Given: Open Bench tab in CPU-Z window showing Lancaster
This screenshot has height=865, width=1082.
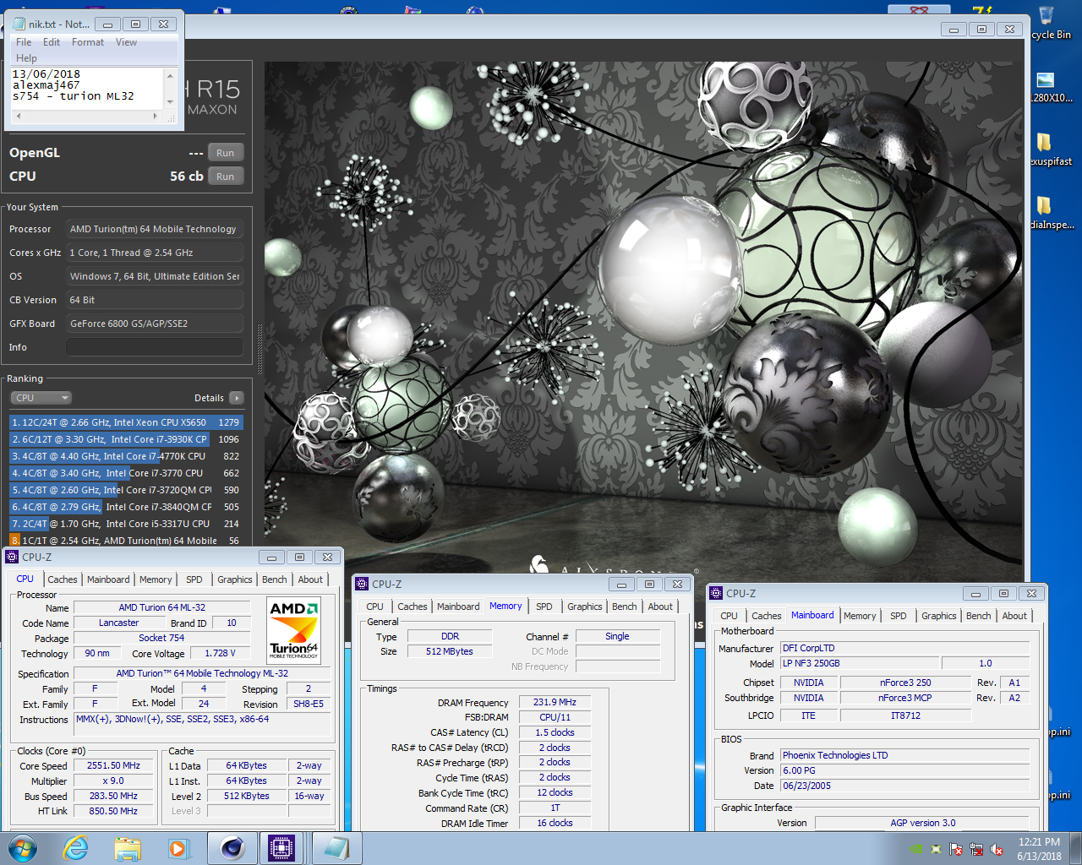Looking at the screenshot, I should click(275, 579).
